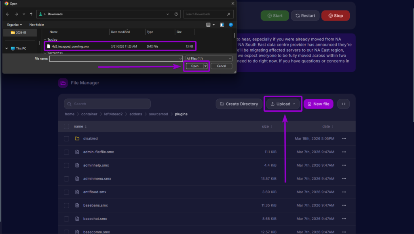Open the code editor via the <> icon
The height and width of the screenshot is (234, 414).
click(x=343, y=104)
